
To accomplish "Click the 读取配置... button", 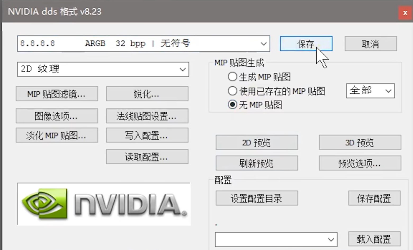I will coord(147,157).
